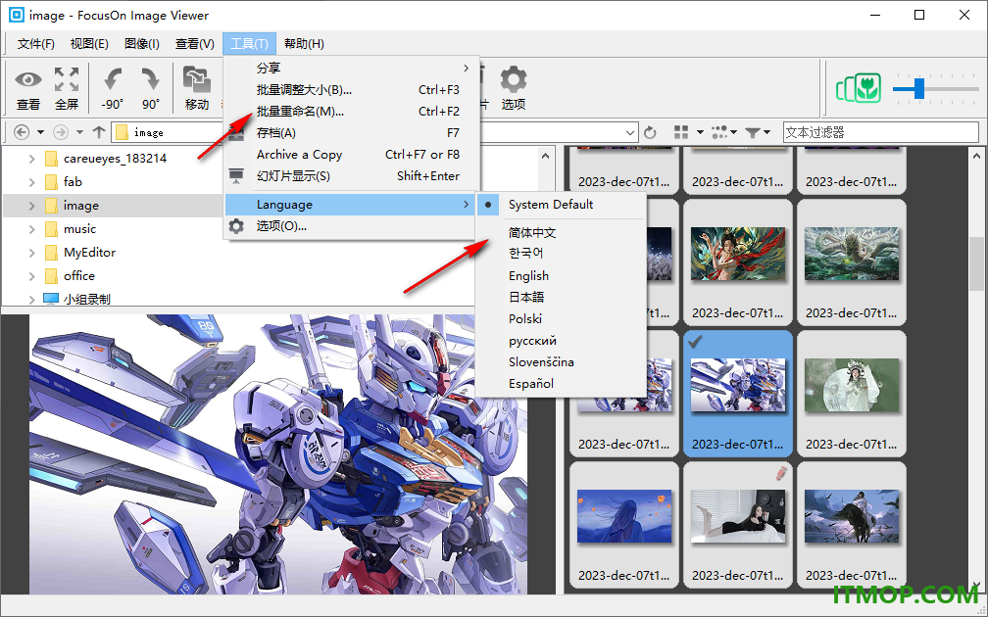The height and width of the screenshot is (617, 988).
Task: Open the back history dropdown arrow
Action: 40,132
